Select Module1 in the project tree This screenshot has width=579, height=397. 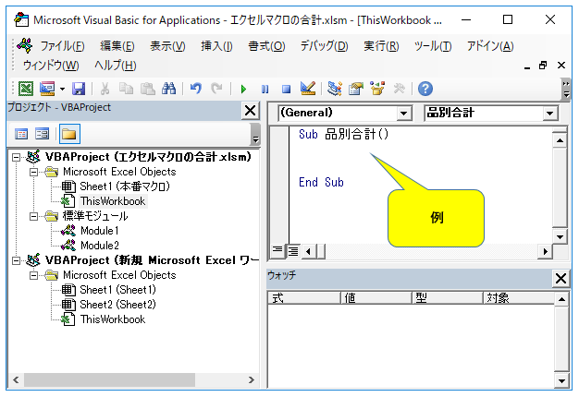point(99,231)
